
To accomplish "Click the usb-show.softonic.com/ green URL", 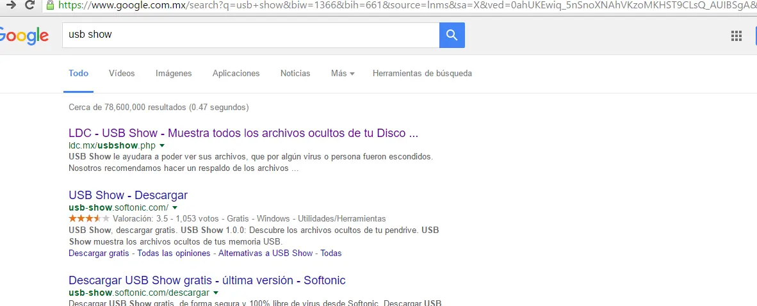I will [118, 207].
